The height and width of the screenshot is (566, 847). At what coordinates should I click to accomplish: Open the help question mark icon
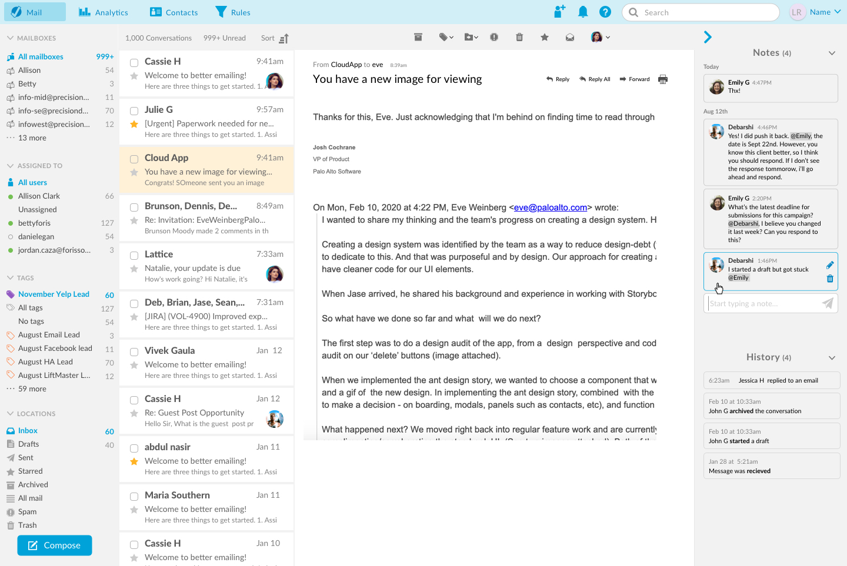605,12
